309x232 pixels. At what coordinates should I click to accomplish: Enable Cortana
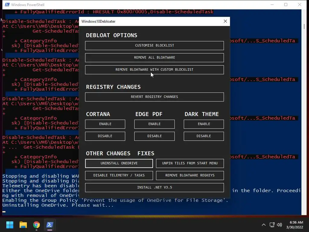[x=105, y=124]
